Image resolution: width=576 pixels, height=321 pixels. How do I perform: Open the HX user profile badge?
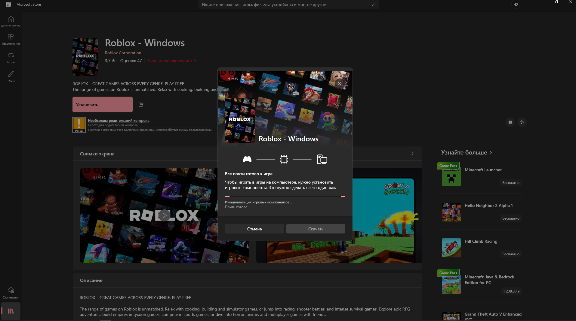516,4
